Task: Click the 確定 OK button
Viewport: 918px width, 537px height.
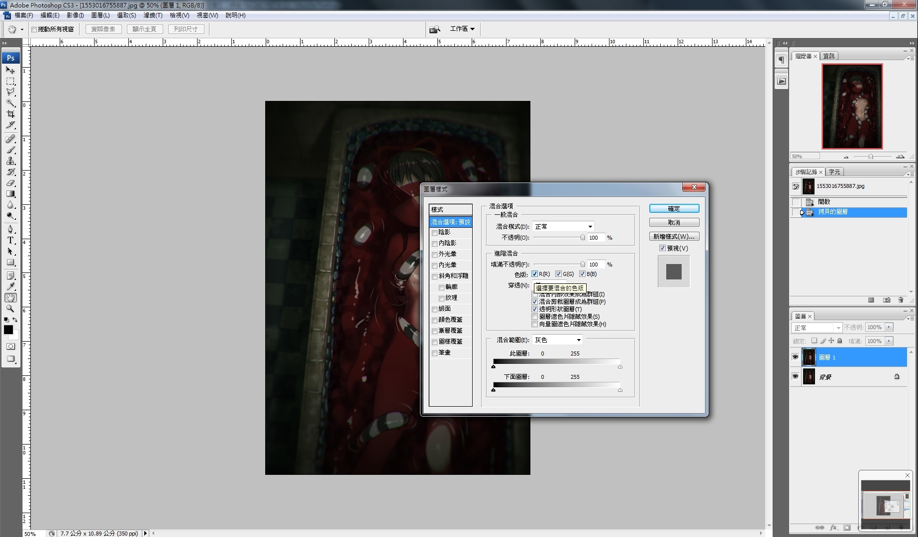Action: point(674,209)
